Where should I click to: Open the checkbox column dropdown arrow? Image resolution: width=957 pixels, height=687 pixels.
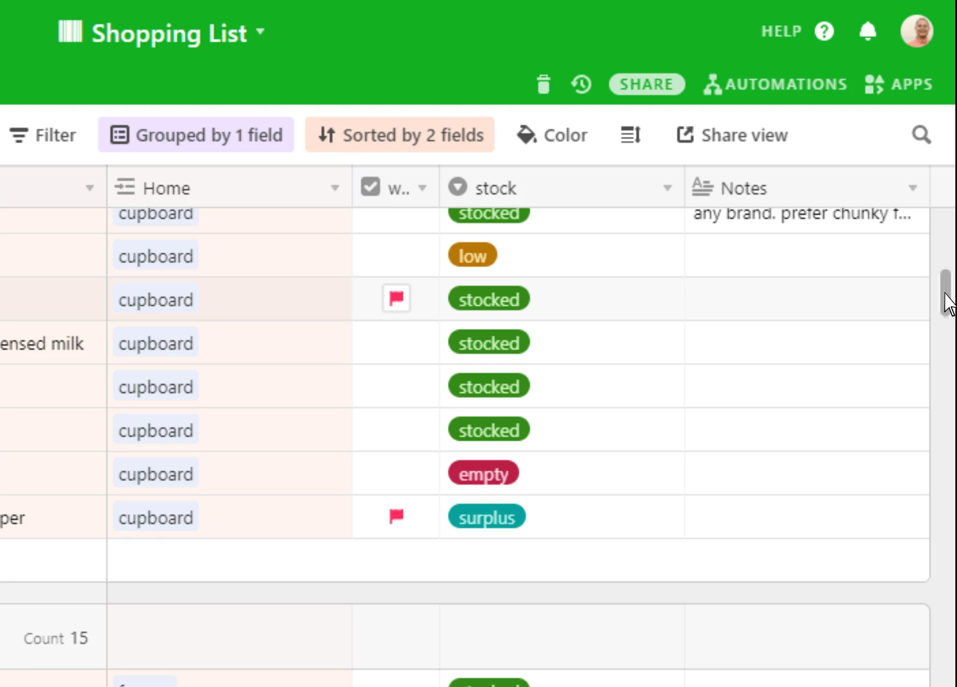click(422, 188)
